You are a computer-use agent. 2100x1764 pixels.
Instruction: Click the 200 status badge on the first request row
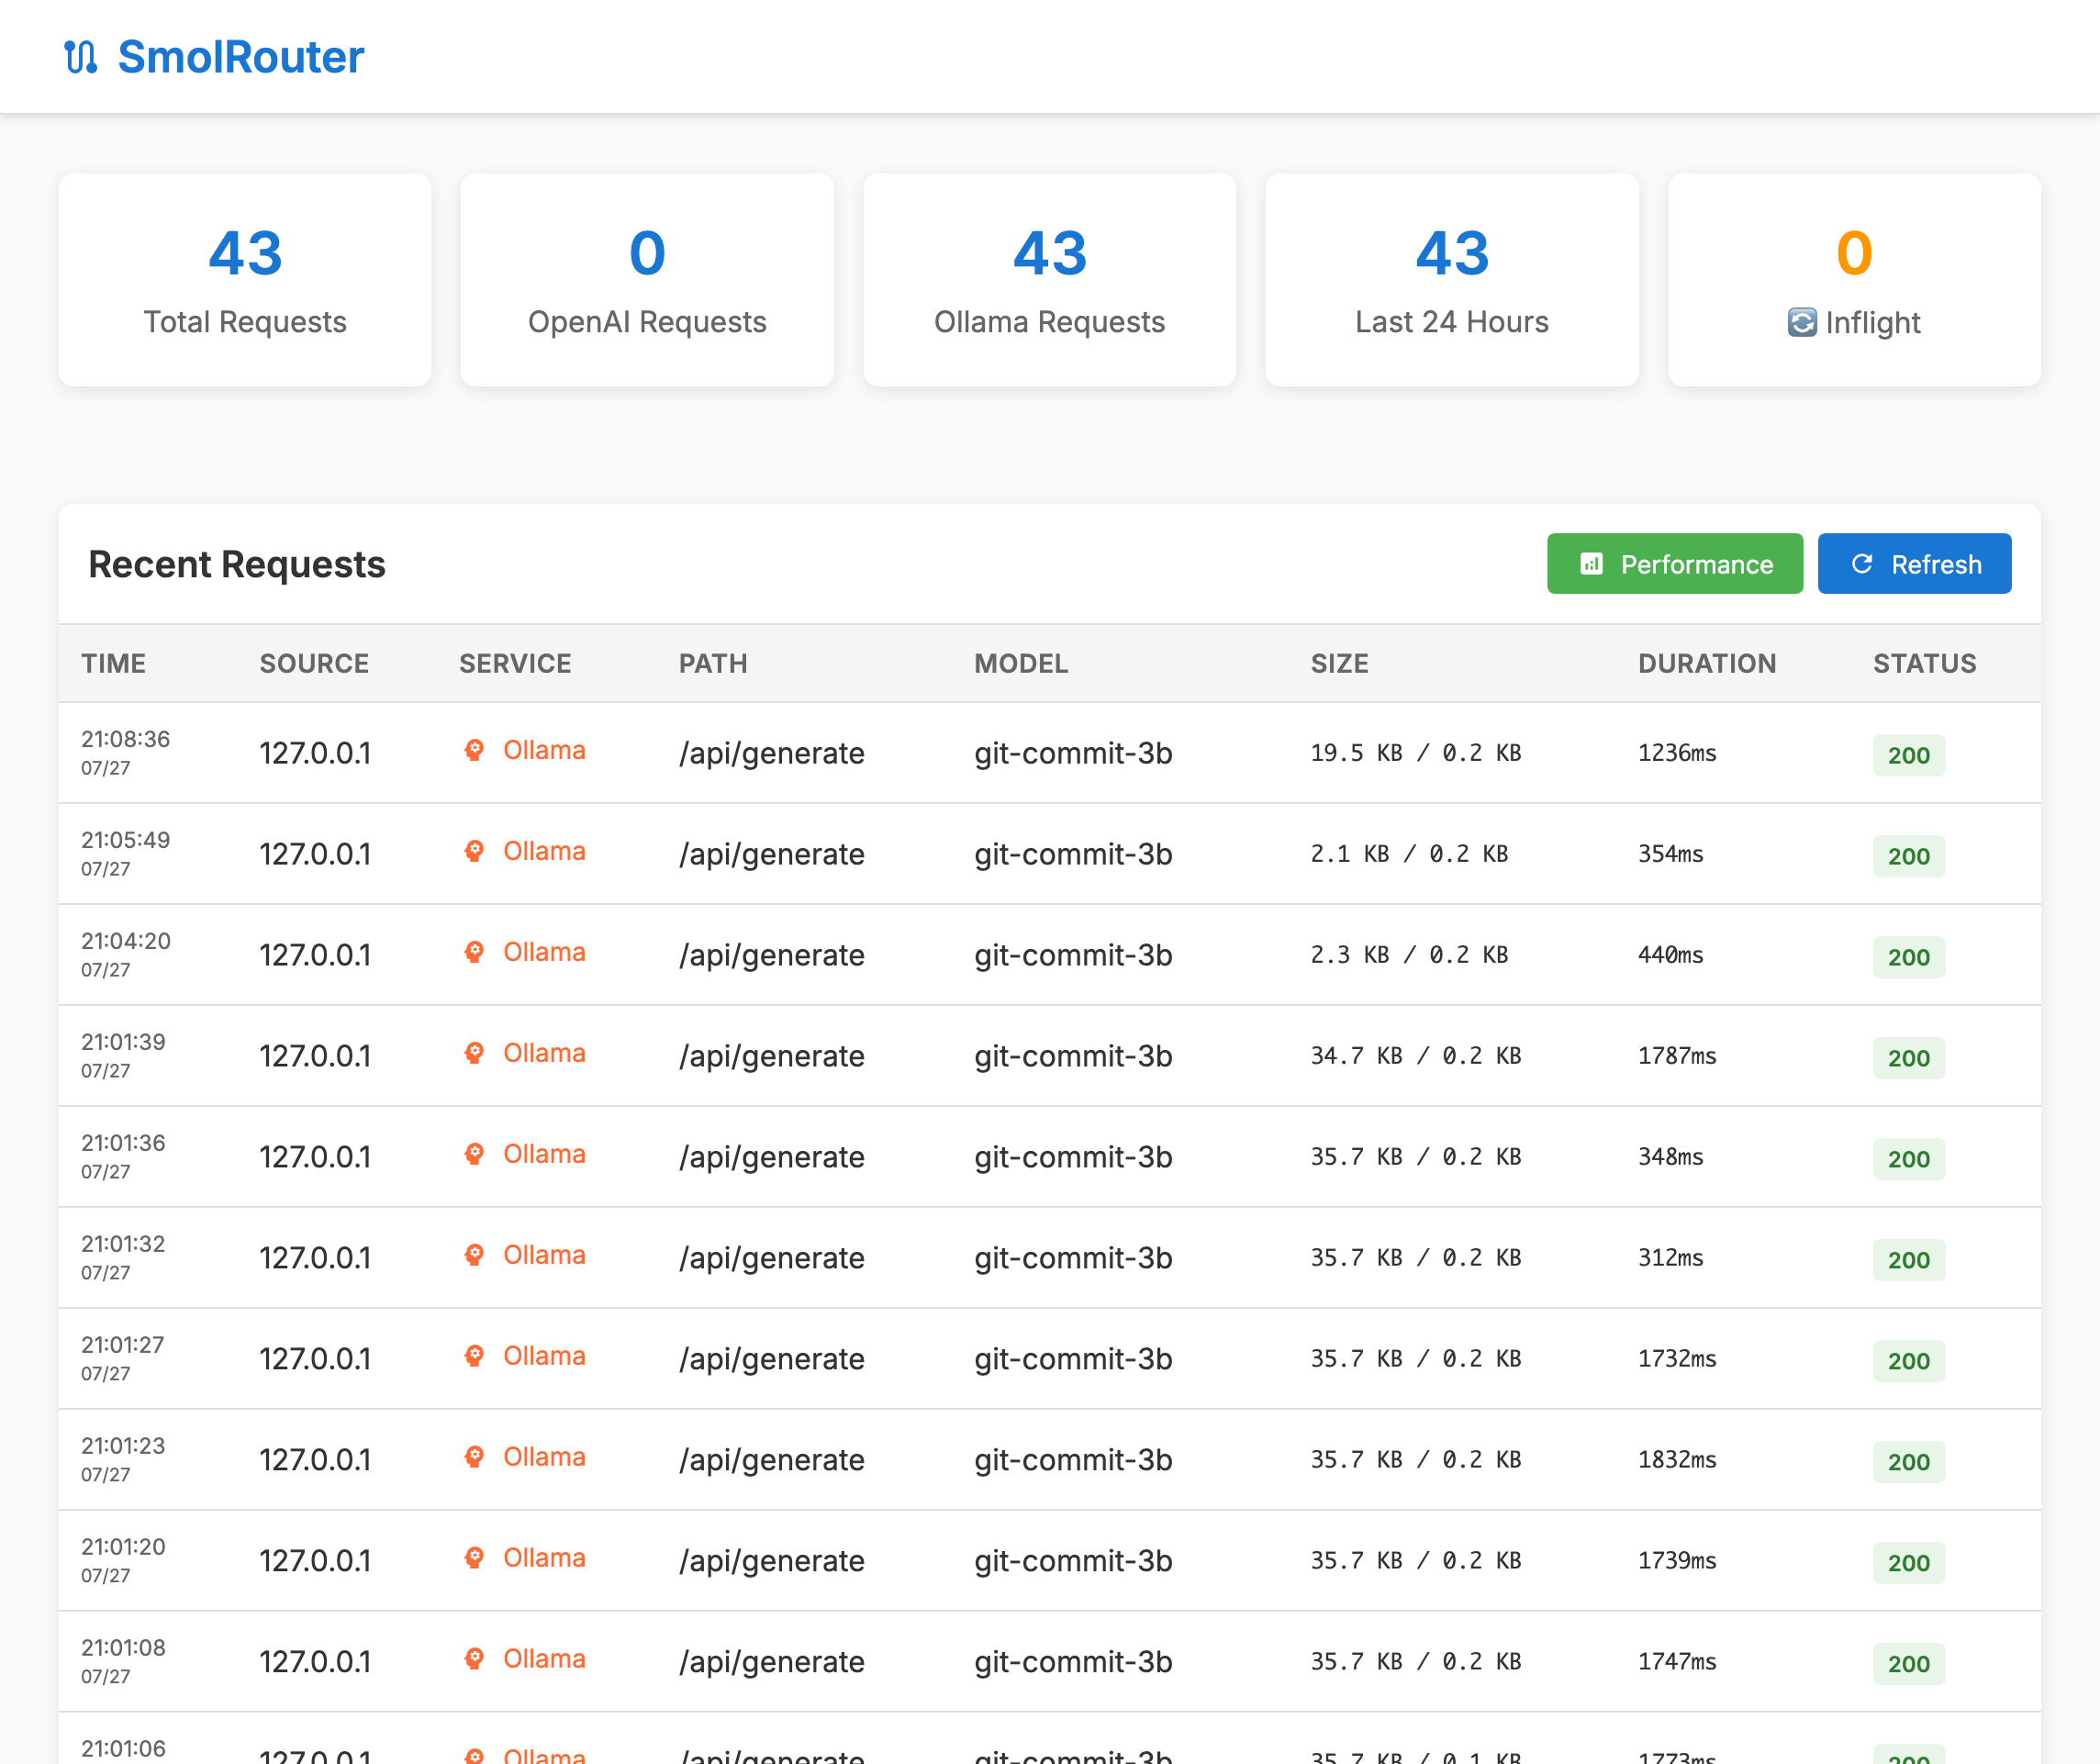1908,755
